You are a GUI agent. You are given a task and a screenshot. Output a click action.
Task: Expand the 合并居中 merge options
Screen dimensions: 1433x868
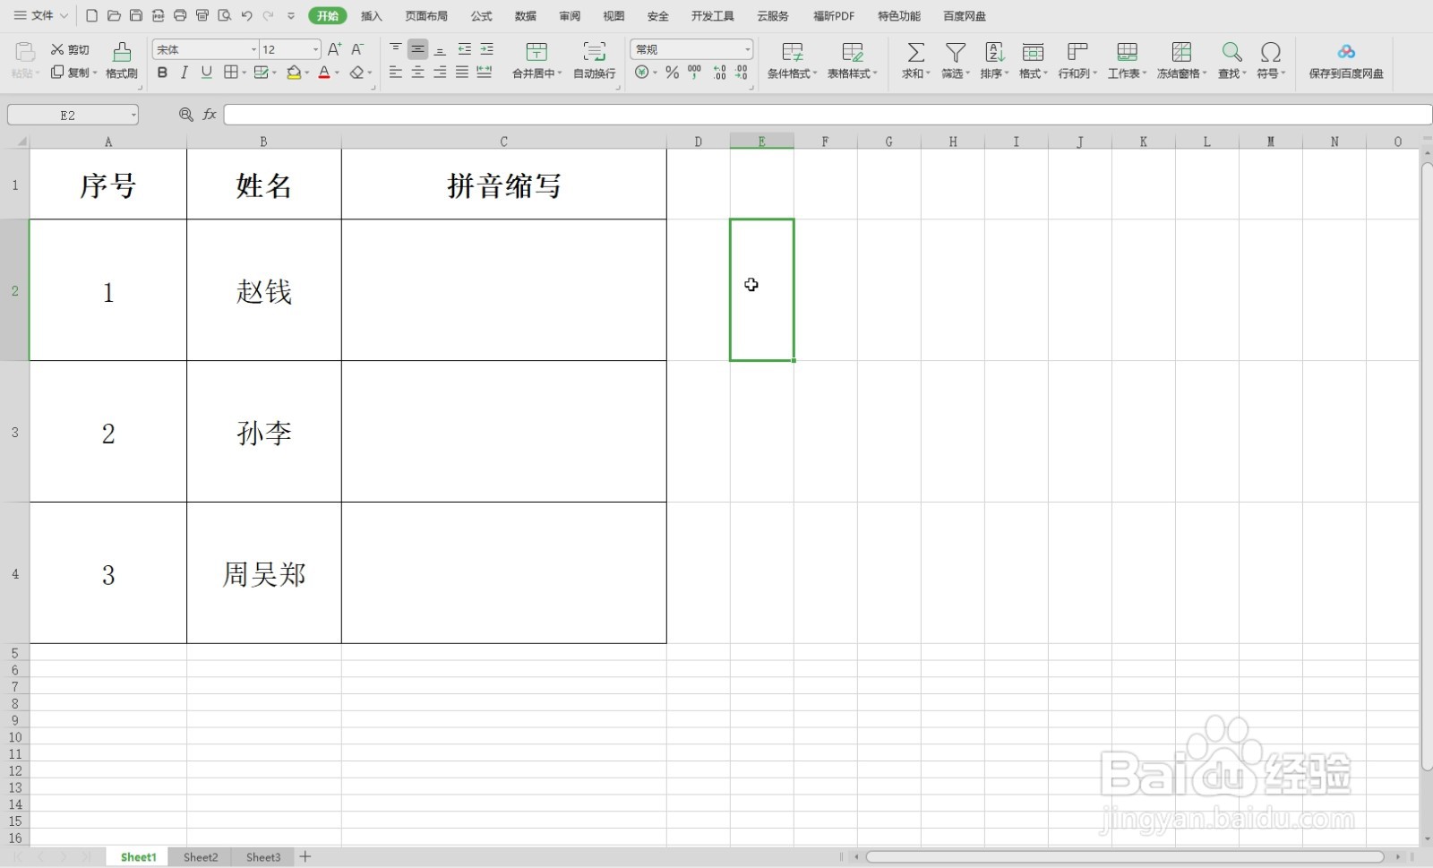coord(559,73)
